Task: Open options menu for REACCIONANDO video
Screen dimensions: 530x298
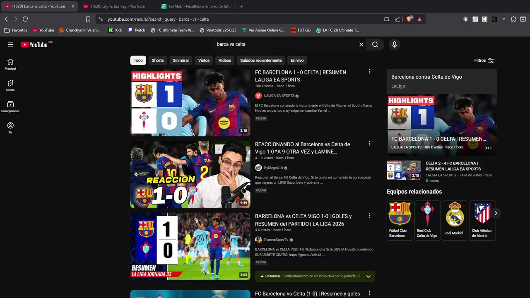Action: [370, 144]
